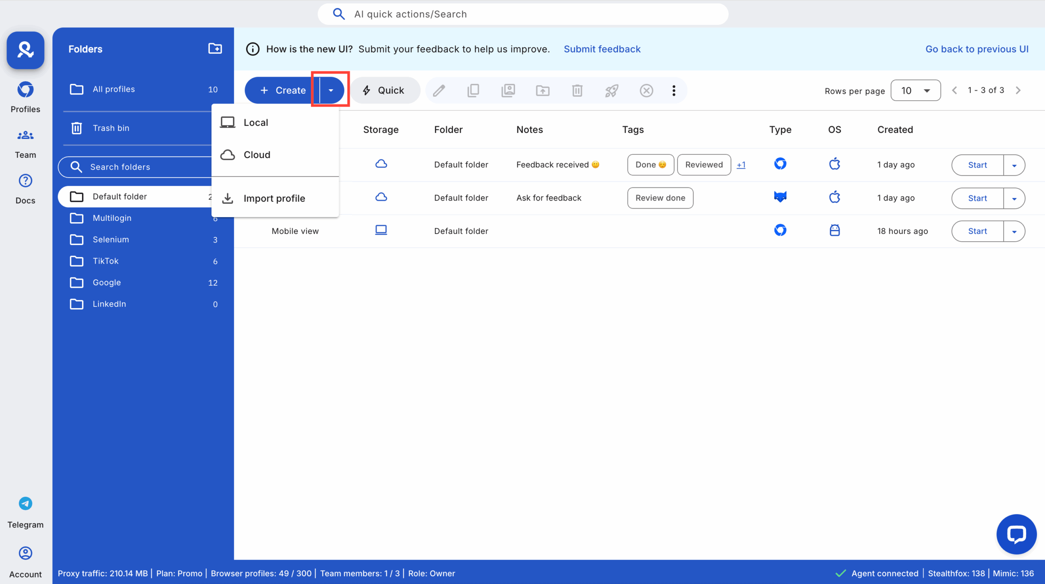The width and height of the screenshot is (1045, 584).
Task: Open the Rows per page dropdown
Action: 916,90
